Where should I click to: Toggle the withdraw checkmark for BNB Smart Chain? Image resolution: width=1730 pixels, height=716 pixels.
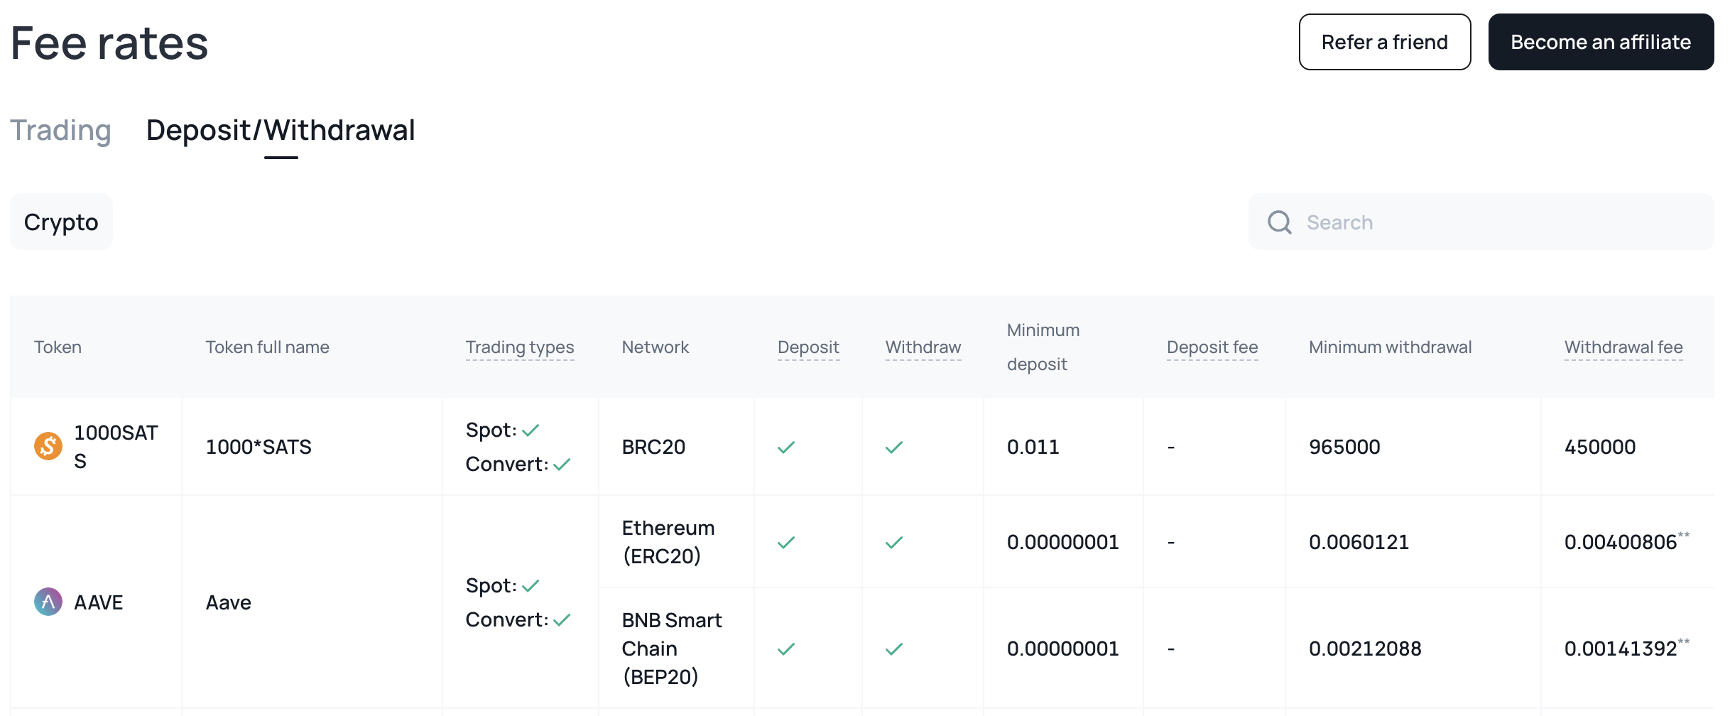(893, 649)
